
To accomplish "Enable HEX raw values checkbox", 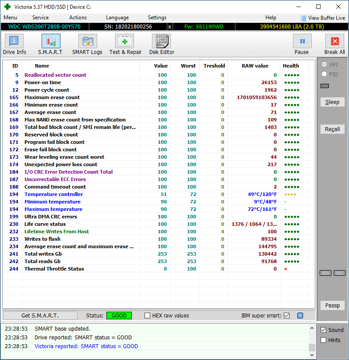I will coord(148,316).
